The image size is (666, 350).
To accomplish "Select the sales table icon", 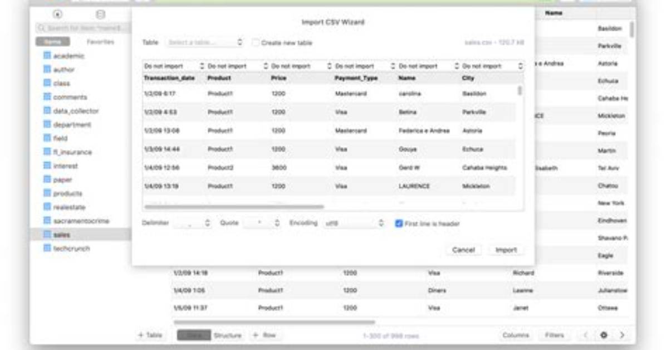I will click(x=47, y=234).
